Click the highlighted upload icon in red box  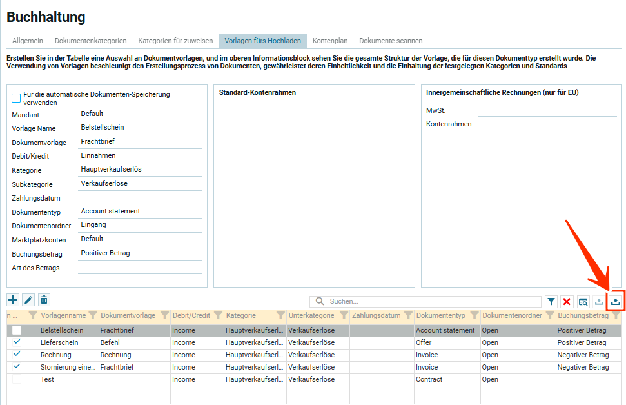coord(616,301)
